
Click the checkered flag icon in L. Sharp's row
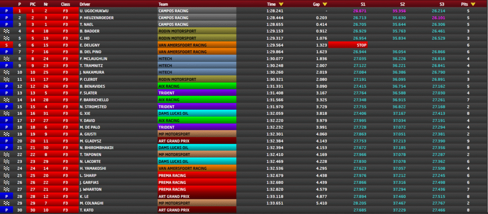click(x=6, y=175)
